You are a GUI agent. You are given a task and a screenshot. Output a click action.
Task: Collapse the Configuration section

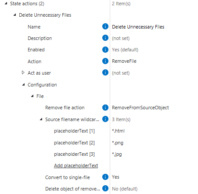click(x=23, y=85)
